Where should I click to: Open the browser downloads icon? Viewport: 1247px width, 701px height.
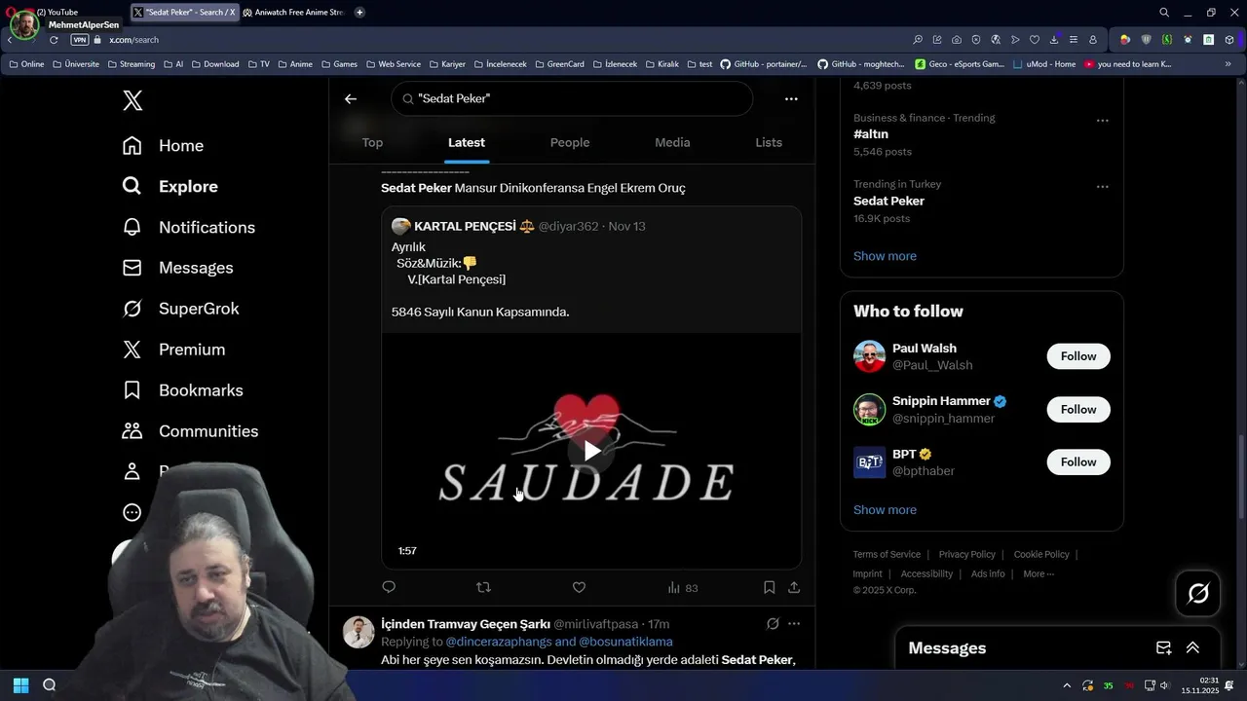click(x=1053, y=40)
